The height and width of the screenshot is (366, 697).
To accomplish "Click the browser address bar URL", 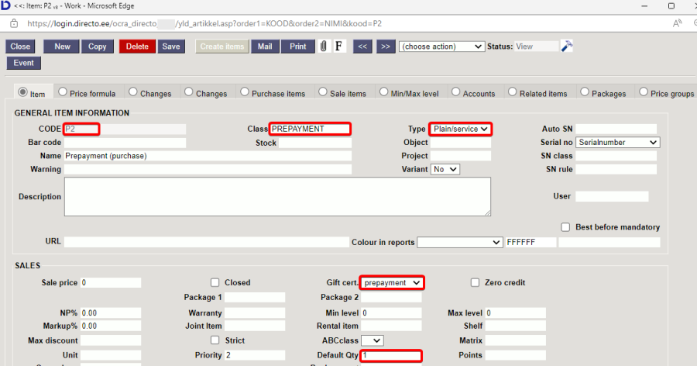I will pyautogui.click(x=204, y=23).
